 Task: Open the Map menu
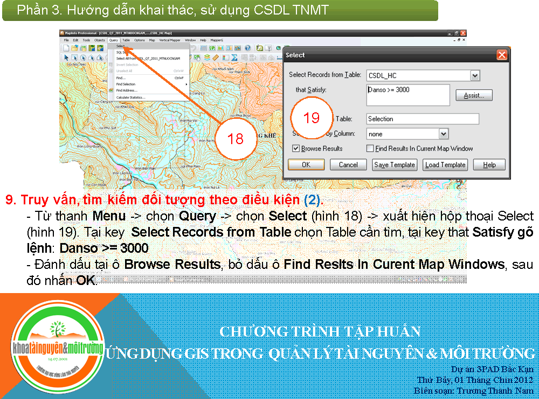tap(152, 40)
